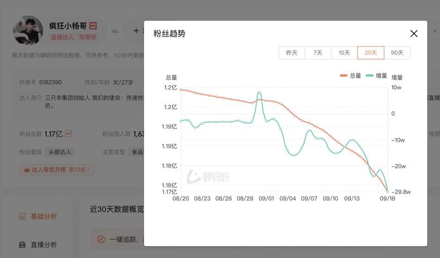Open 达人带货月榜 第13名 ranking link

[x=57, y=170]
